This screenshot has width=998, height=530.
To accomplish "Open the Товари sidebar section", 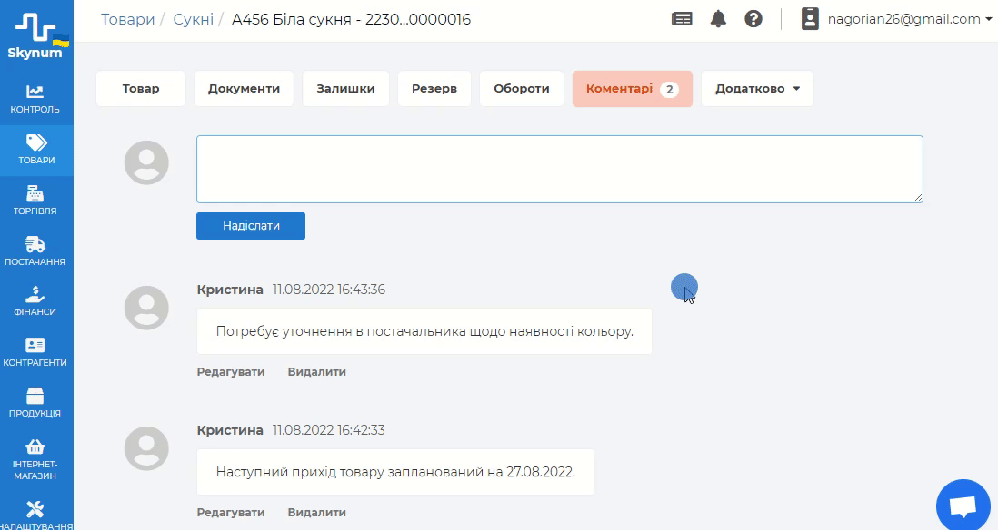I will pyautogui.click(x=35, y=150).
